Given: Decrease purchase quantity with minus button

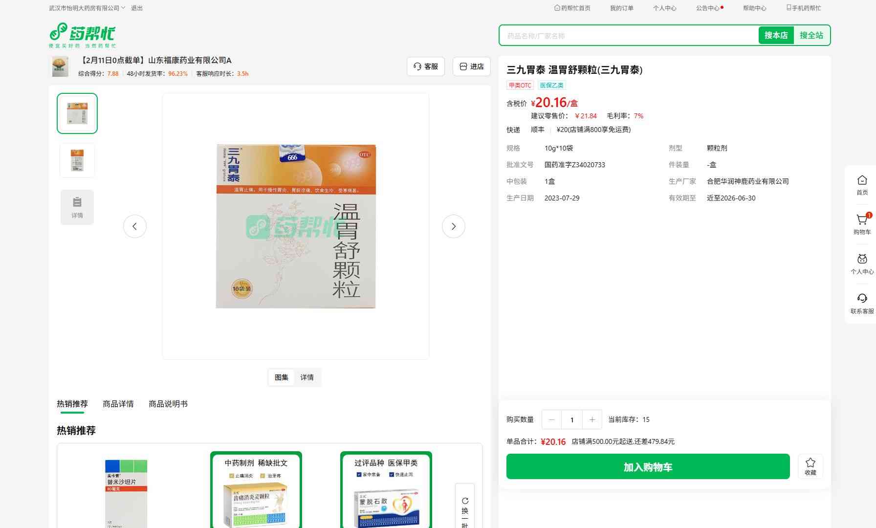Looking at the screenshot, I should click(x=551, y=420).
